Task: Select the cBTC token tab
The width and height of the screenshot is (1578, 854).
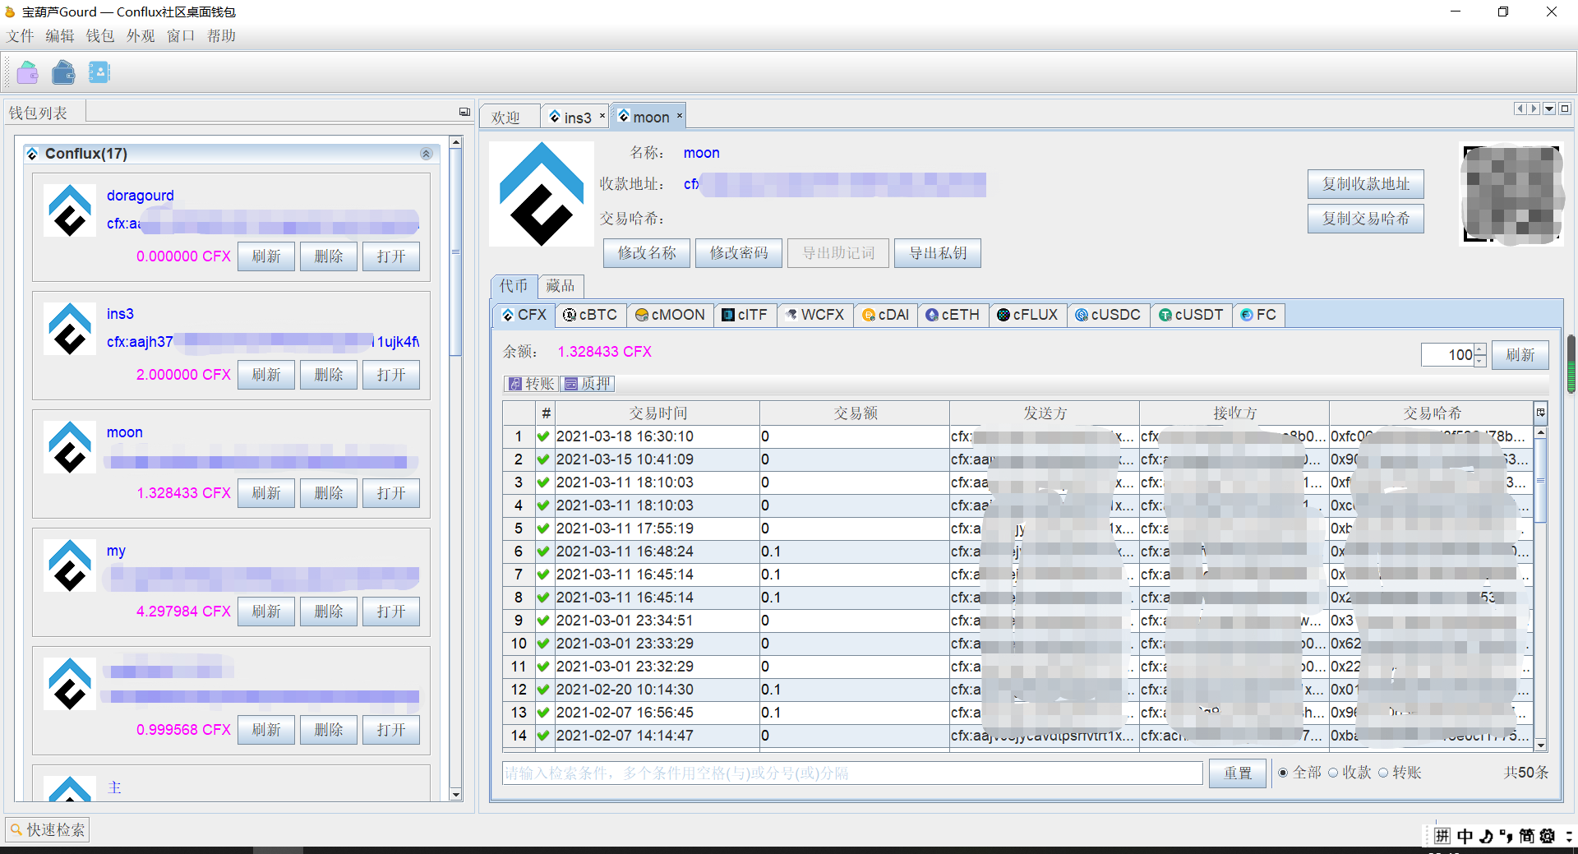Action: click(590, 315)
